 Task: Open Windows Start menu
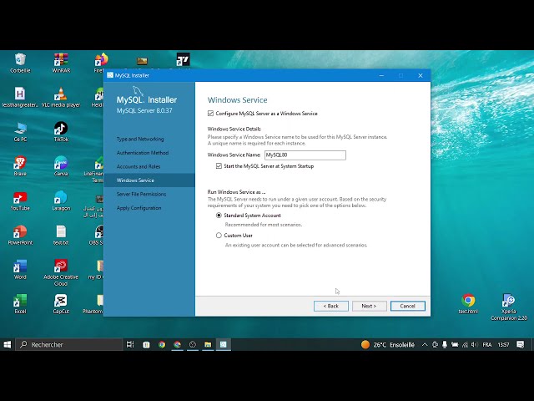8,345
